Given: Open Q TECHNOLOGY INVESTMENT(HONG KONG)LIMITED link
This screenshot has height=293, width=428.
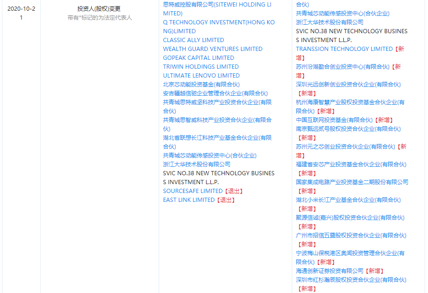Looking at the screenshot, I should click(219, 27).
